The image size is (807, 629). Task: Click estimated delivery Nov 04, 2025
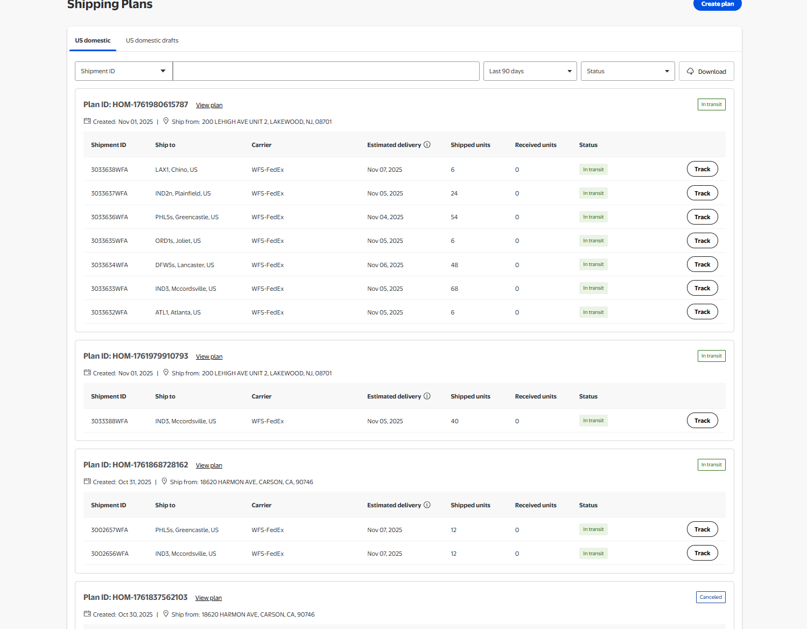[x=385, y=217]
